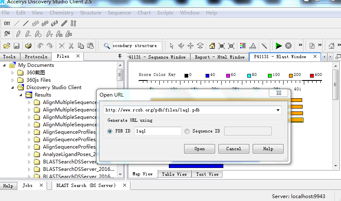Select the thick line display style icon
This screenshot has height=201, width=341.
pyautogui.click(x=26, y=23)
